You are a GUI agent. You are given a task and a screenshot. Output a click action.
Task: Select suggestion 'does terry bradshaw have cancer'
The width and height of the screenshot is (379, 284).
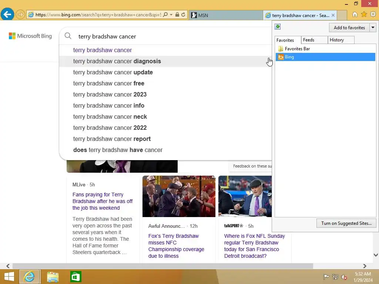(x=165, y=150)
